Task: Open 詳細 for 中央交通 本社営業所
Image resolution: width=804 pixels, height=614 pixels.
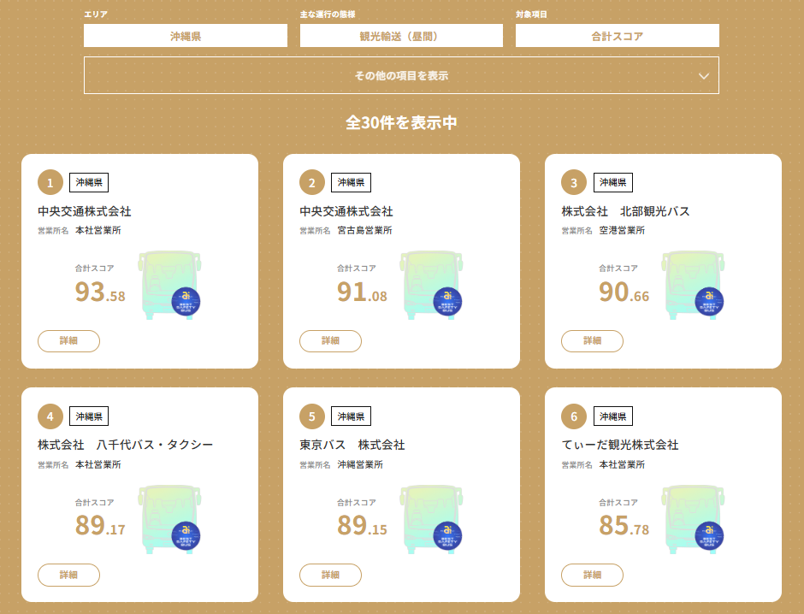Action: click(x=68, y=340)
